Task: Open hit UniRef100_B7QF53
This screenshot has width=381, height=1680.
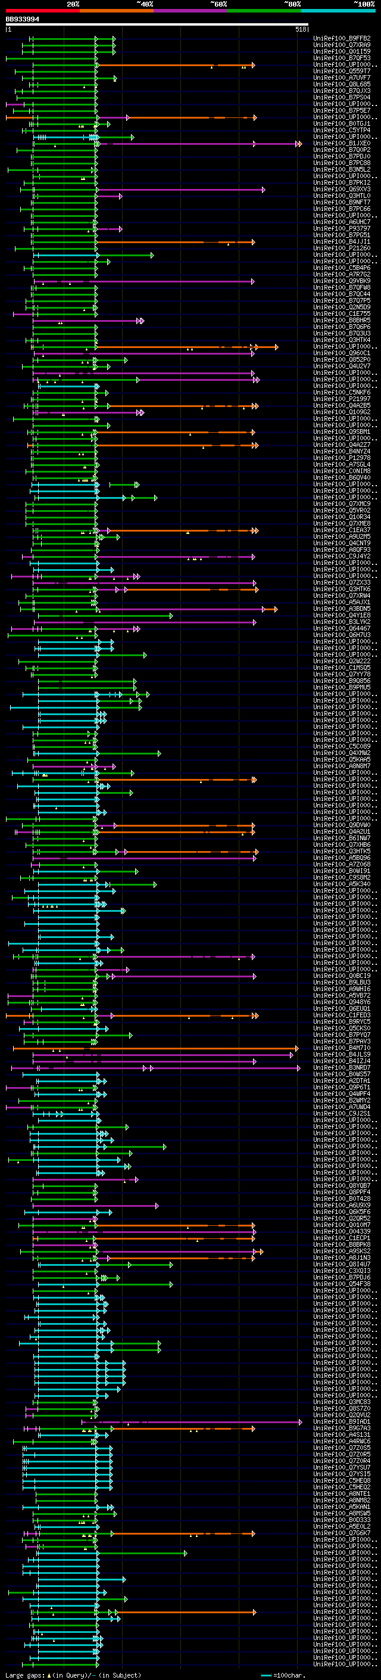Action: (x=342, y=58)
